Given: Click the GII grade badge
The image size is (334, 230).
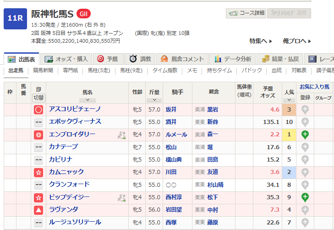Looking at the screenshot, I should tap(83, 14).
